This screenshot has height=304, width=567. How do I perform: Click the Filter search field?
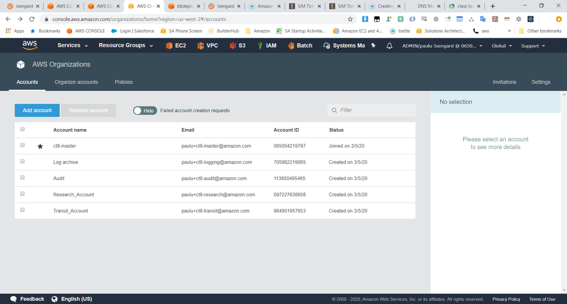point(372,110)
